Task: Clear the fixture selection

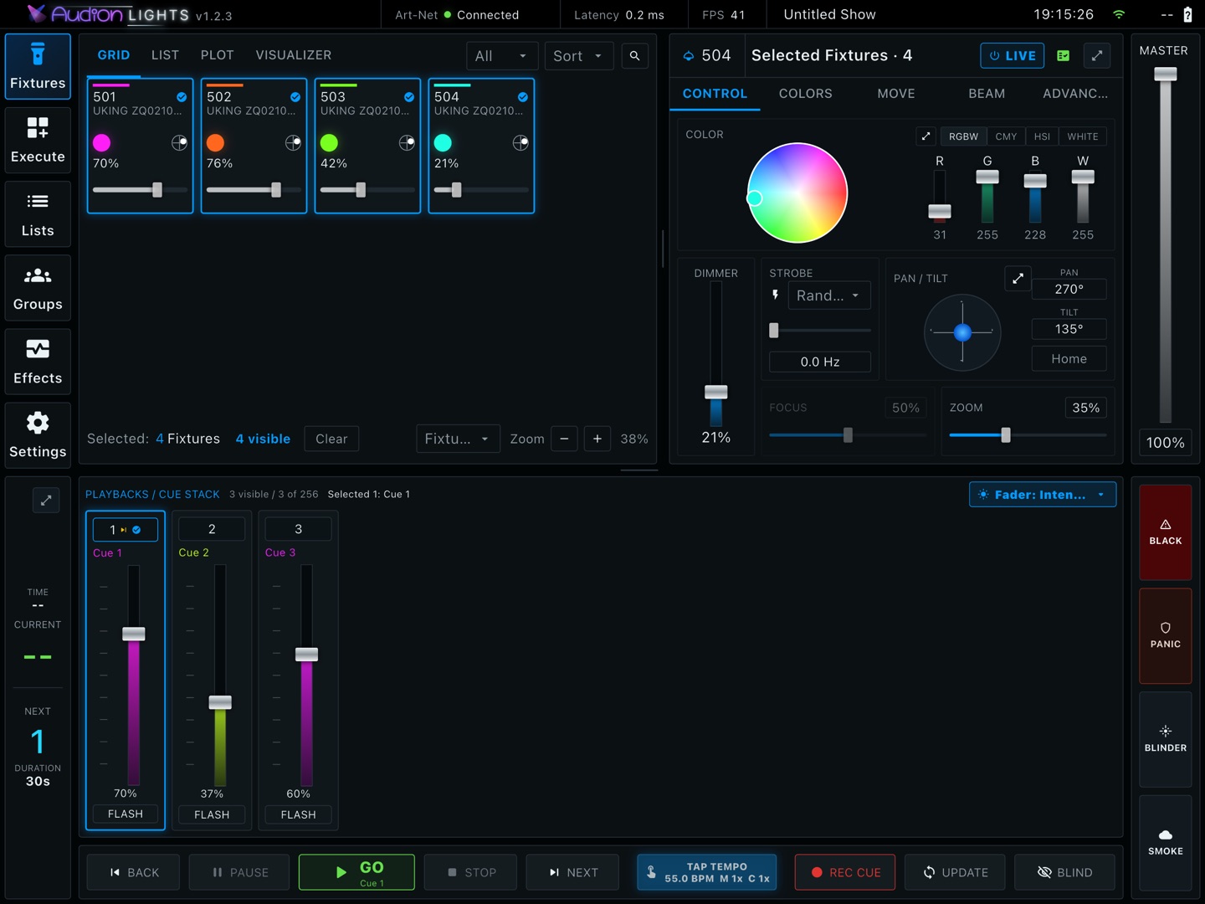Action: (x=331, y=439)
